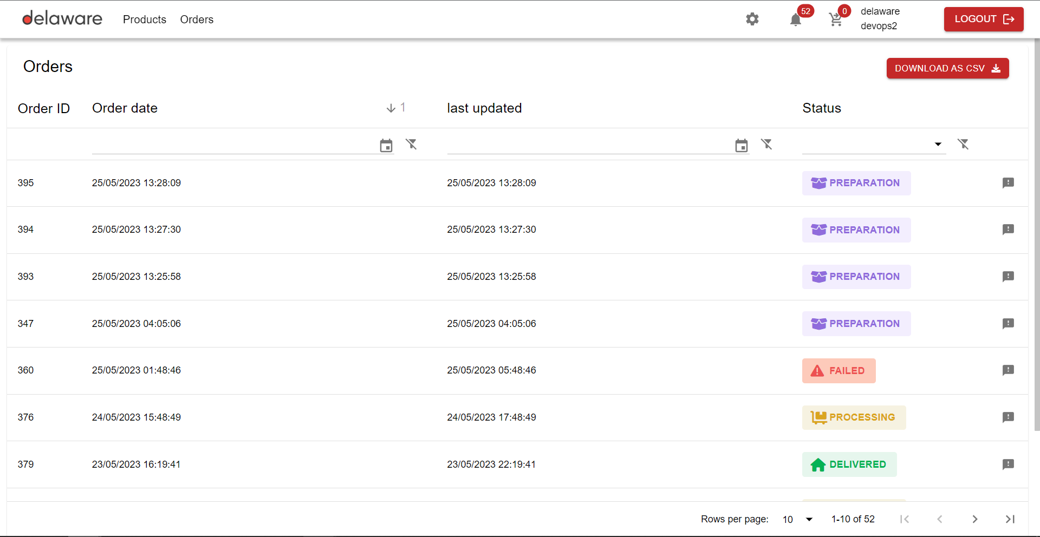Image resolution: width=1040 pixels, height=537 pixels.
Task: Open the notifications bell
Action: pos(796,20)
